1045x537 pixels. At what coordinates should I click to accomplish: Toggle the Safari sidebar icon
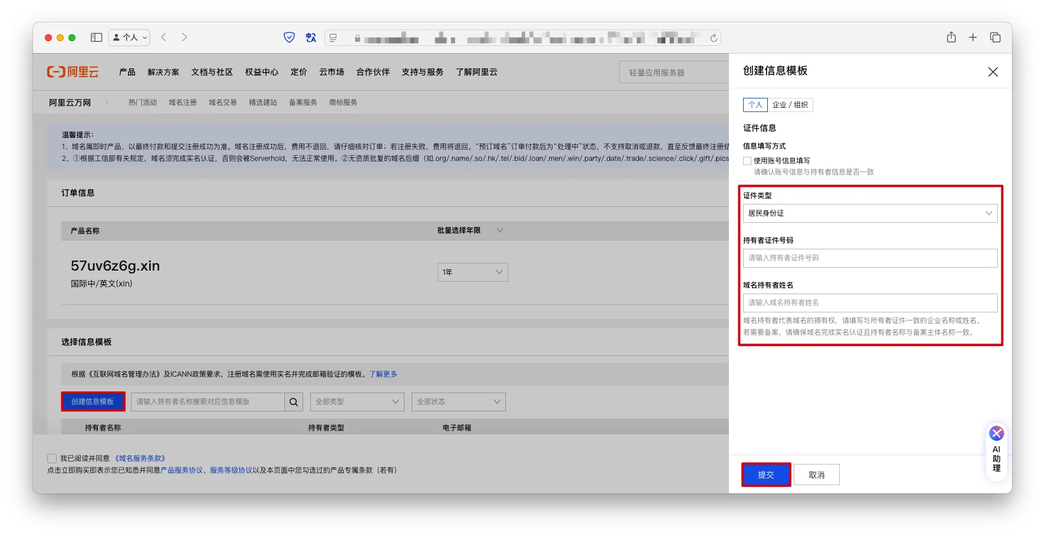96,38
